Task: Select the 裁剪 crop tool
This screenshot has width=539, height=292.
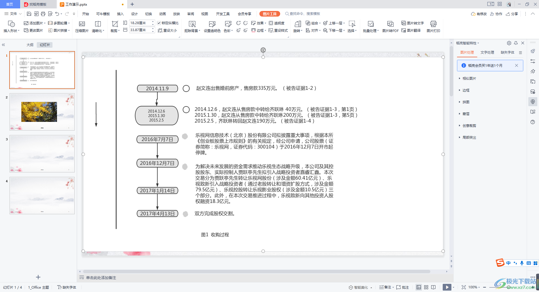Action: pos(115,27)
